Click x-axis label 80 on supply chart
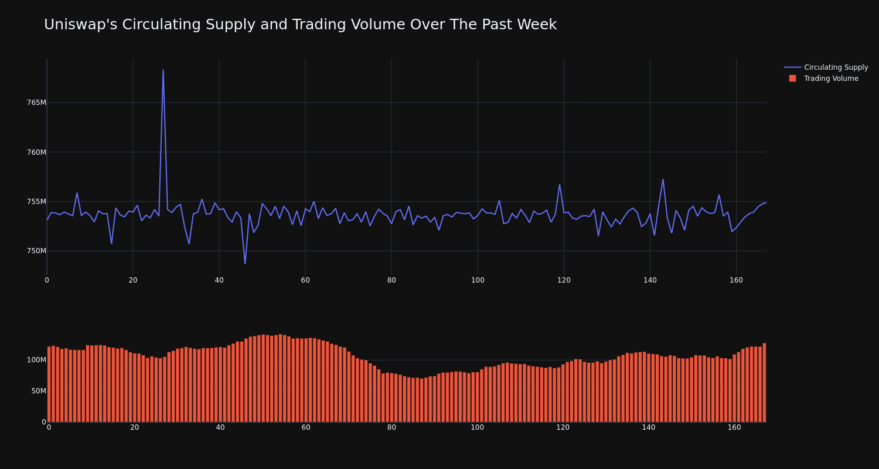Viewport: 879px width, 469px height. [x=391, y=280]
